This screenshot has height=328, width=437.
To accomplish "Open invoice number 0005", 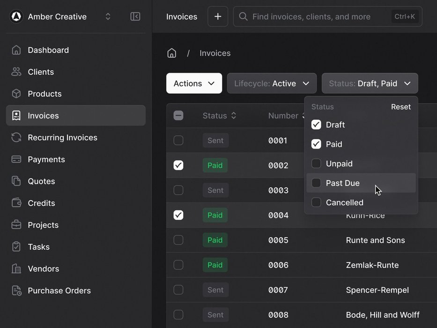I will click(x=278, y=240).
